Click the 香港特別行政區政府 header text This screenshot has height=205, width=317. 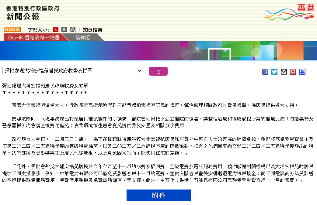[33, 8]
